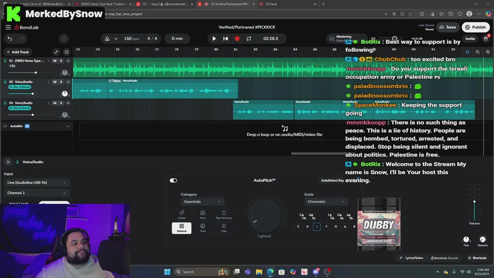The height and width of the screenshot is (278, 494).
Task: Open BandLab Sounds
Action: [x=444, y=258]
